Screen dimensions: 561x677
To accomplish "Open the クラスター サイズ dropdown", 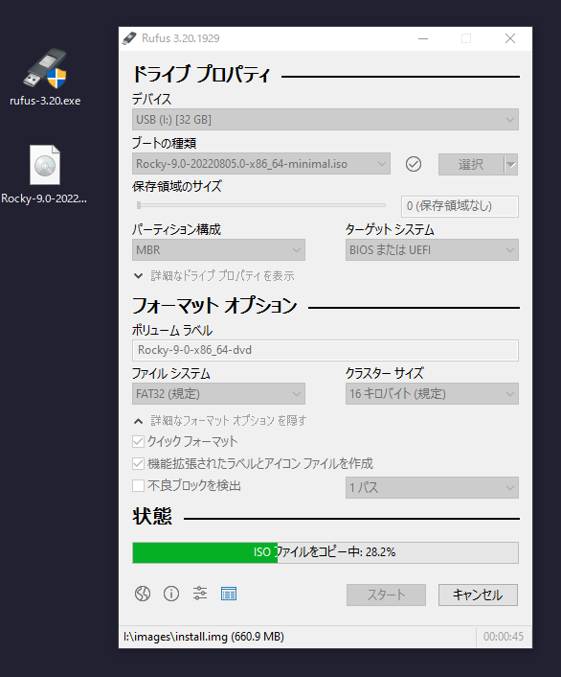I will coord(432,394).
